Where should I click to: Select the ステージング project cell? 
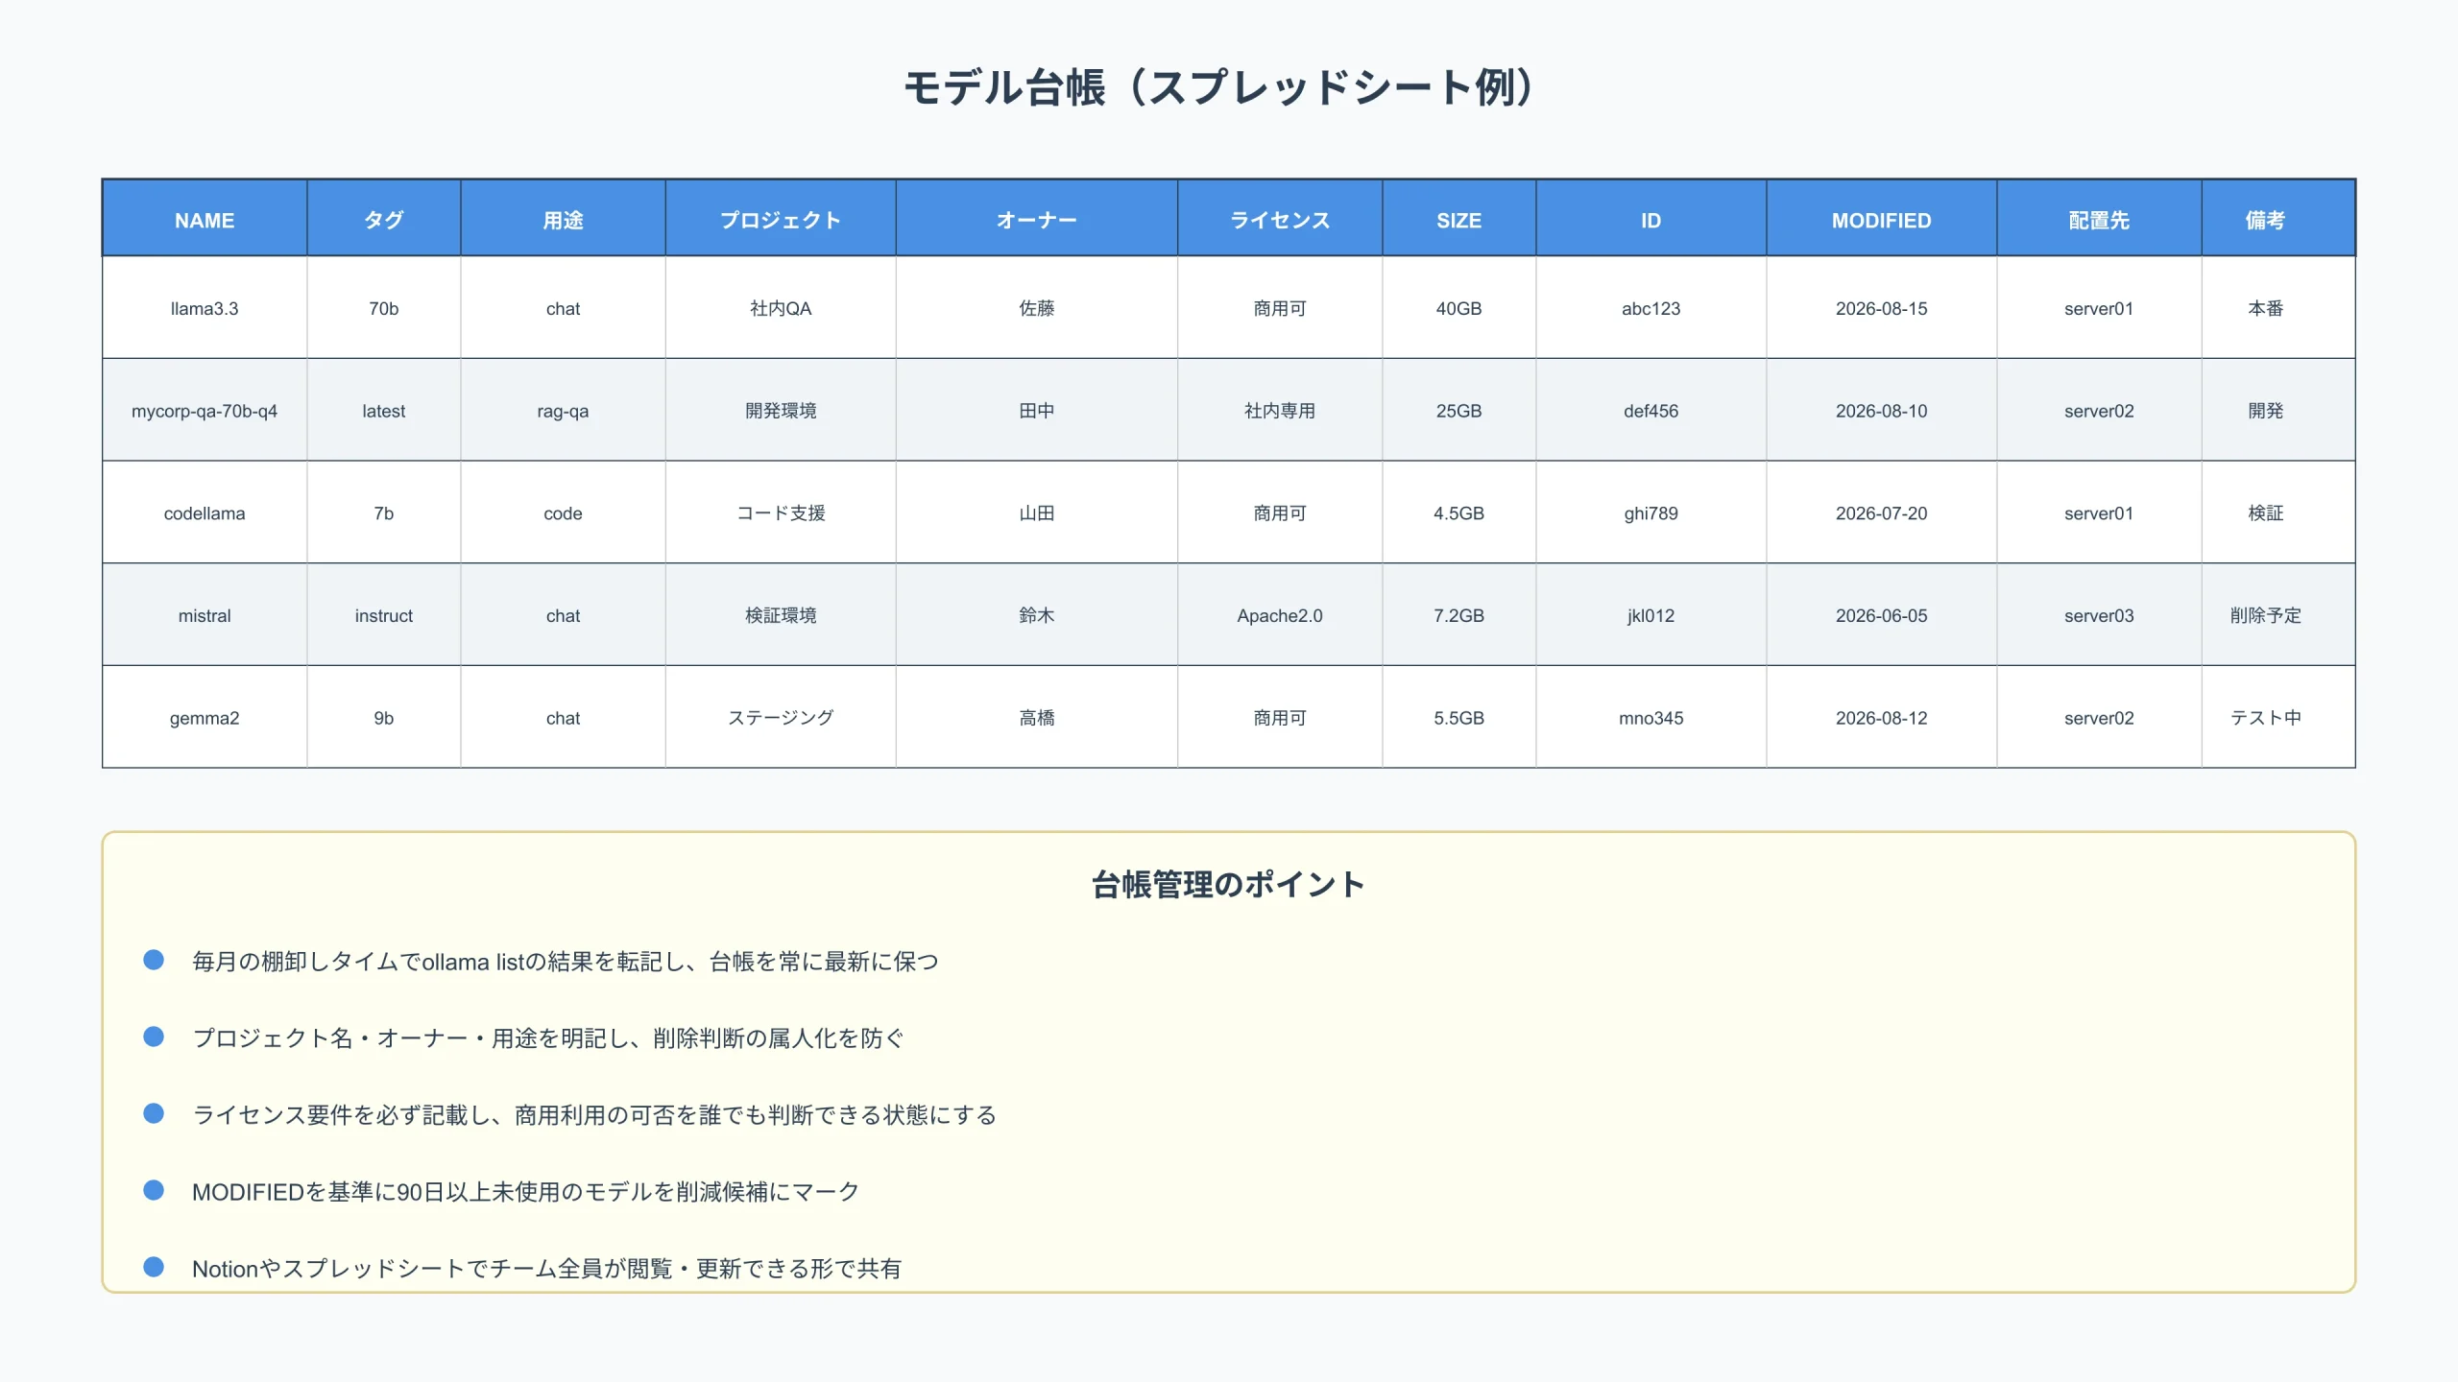coord(781,718)
